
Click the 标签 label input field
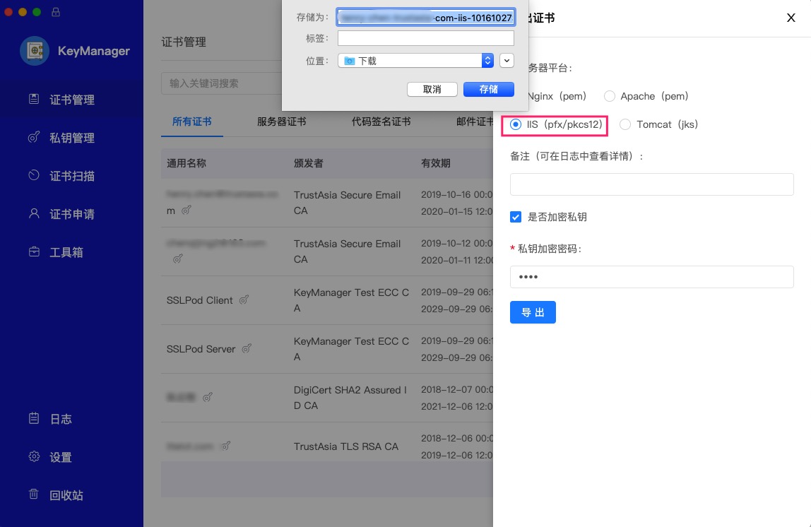pyautogui.click(x=425, y=38)
